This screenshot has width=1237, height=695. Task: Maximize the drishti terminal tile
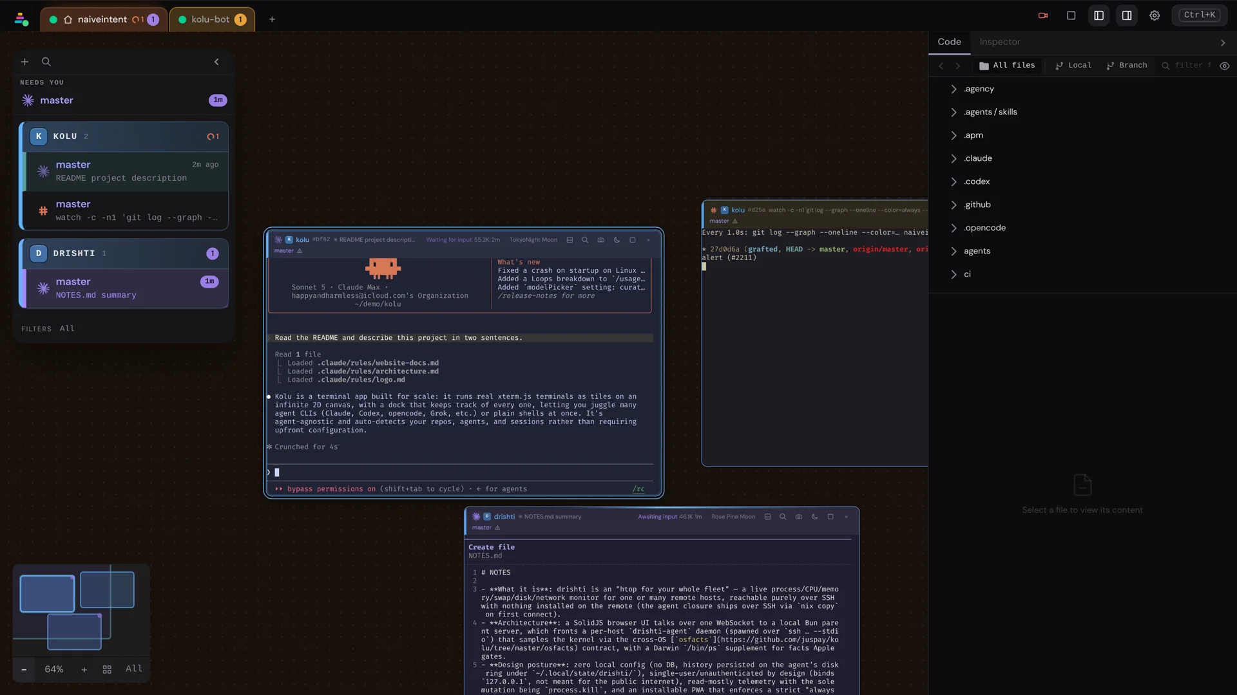tap(830, 517)
